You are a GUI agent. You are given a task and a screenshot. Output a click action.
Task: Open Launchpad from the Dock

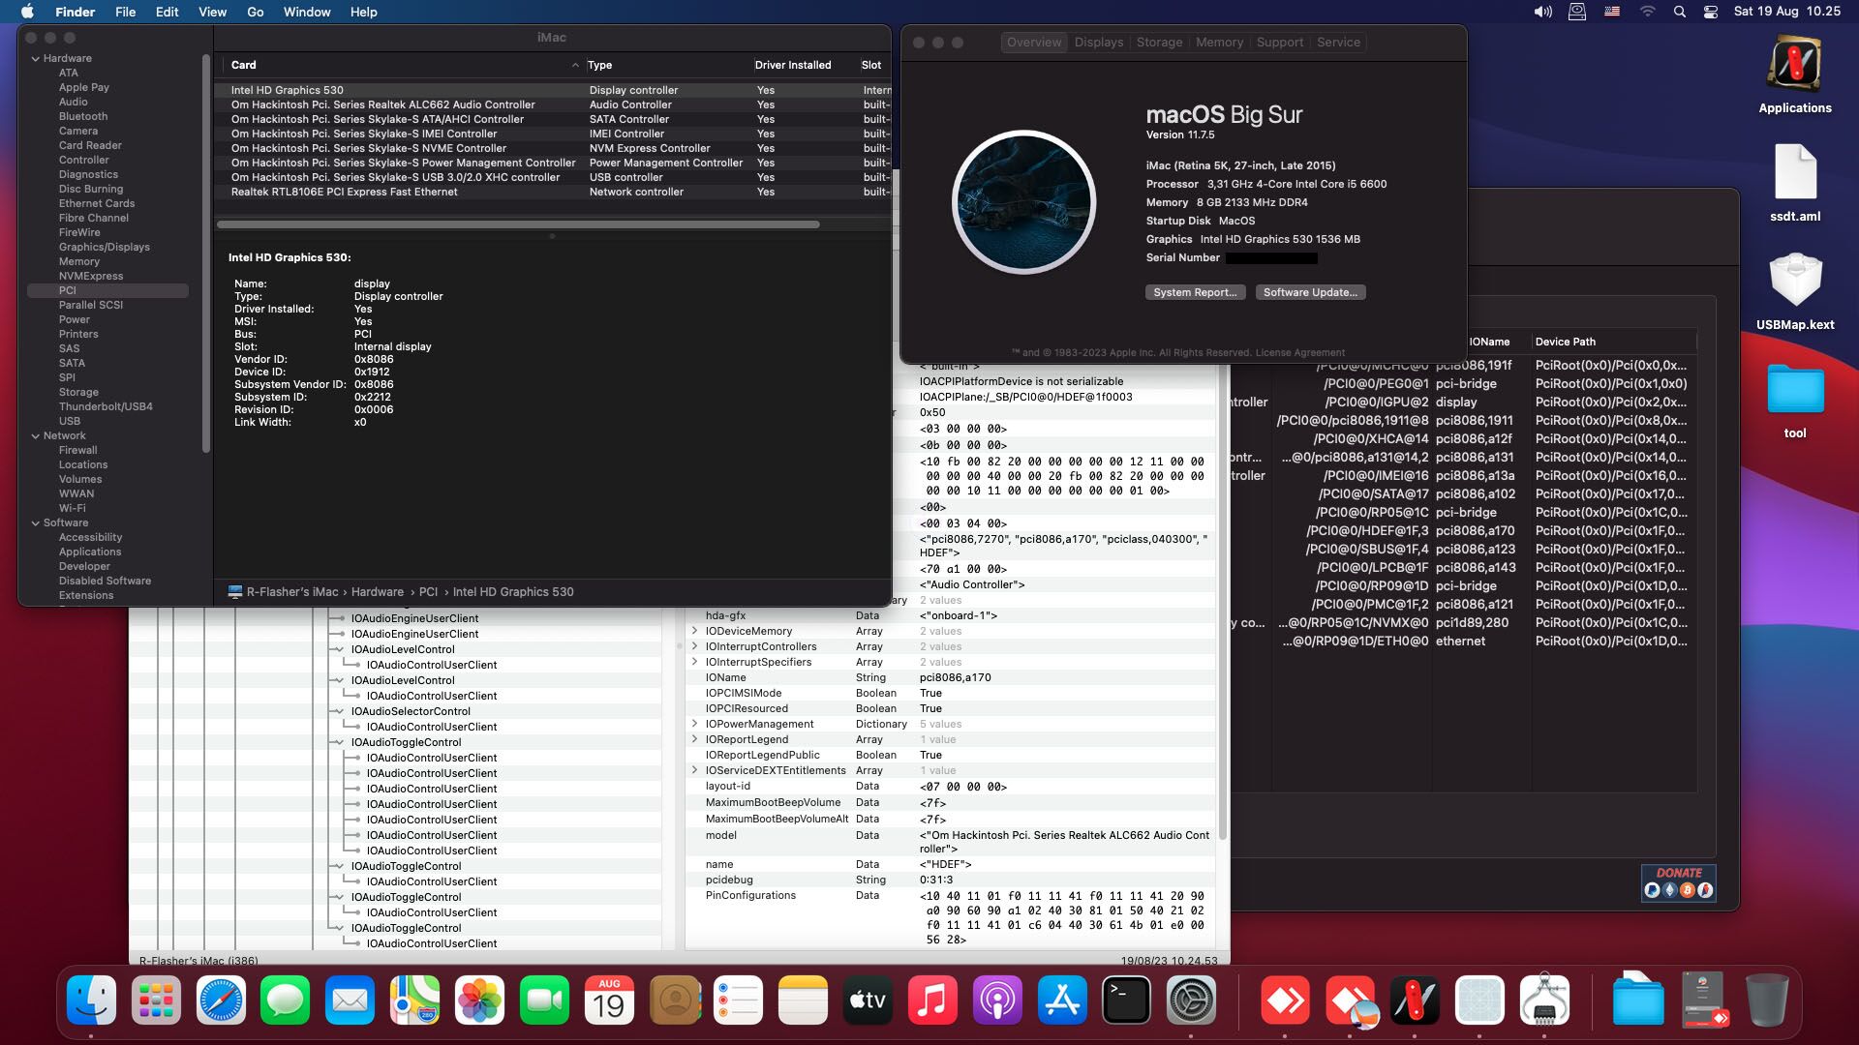pyautogui.click(x=156, y=1000)
